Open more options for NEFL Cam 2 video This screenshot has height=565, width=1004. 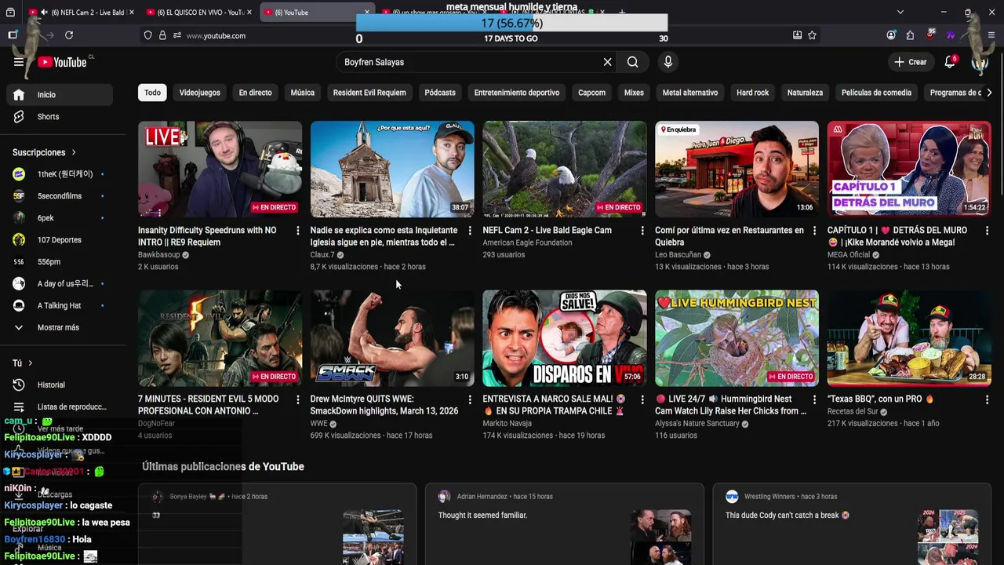(x=642, y=231)
